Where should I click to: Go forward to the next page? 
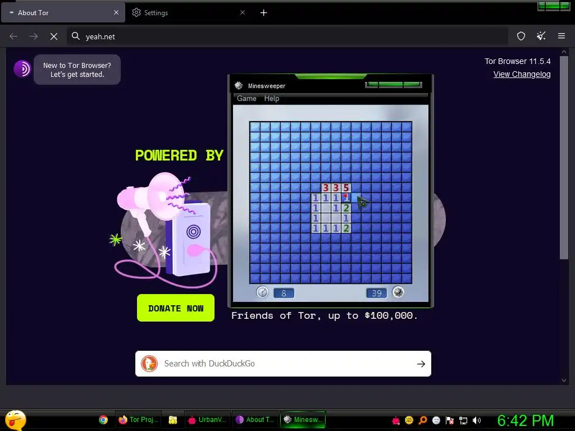click(x=34, y=36)
